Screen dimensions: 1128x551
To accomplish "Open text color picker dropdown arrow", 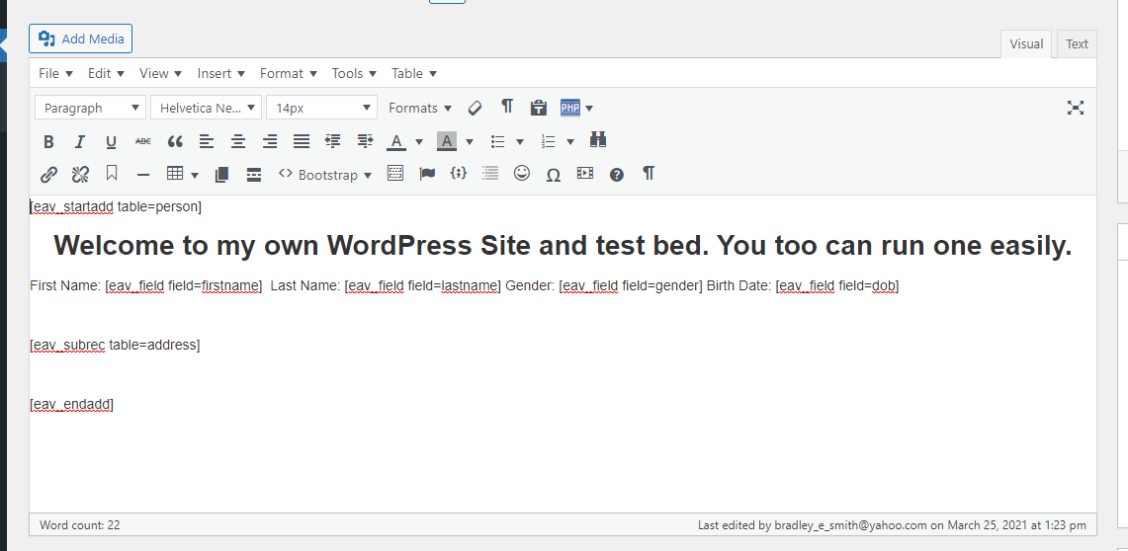I will click(x=419, y=142).
